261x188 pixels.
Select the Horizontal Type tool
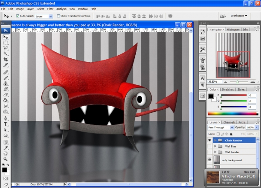click(x=6, y=124)
